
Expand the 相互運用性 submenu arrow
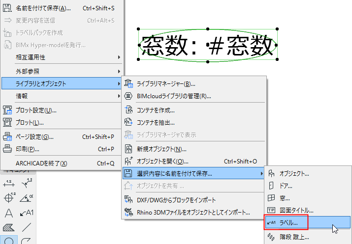(x=119, y=57)
